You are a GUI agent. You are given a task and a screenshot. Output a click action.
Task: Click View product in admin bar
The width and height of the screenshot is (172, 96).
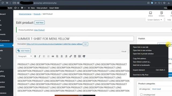point(42,8)
